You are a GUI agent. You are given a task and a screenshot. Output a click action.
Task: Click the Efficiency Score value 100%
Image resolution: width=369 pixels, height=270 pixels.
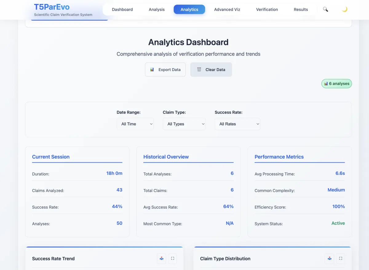[339, 207]
